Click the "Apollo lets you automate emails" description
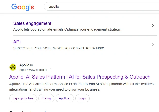 (67, 29)
